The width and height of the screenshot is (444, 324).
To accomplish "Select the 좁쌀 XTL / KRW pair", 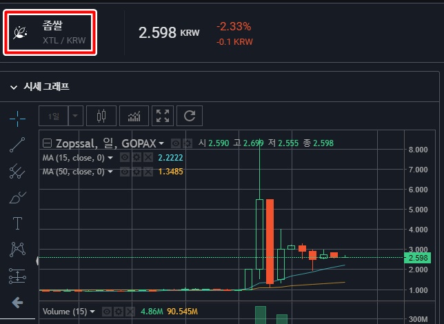I will [x=50, y=32].
